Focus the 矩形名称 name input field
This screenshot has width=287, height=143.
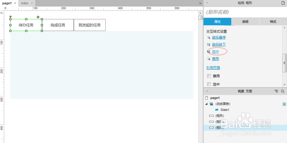click(x=245, y=12)
